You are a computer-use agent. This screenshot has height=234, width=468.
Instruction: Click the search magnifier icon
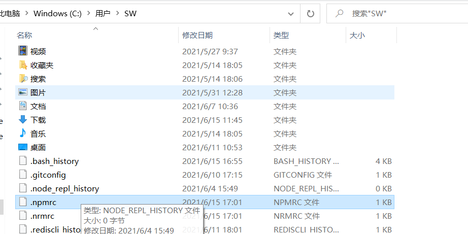point(339,13)
